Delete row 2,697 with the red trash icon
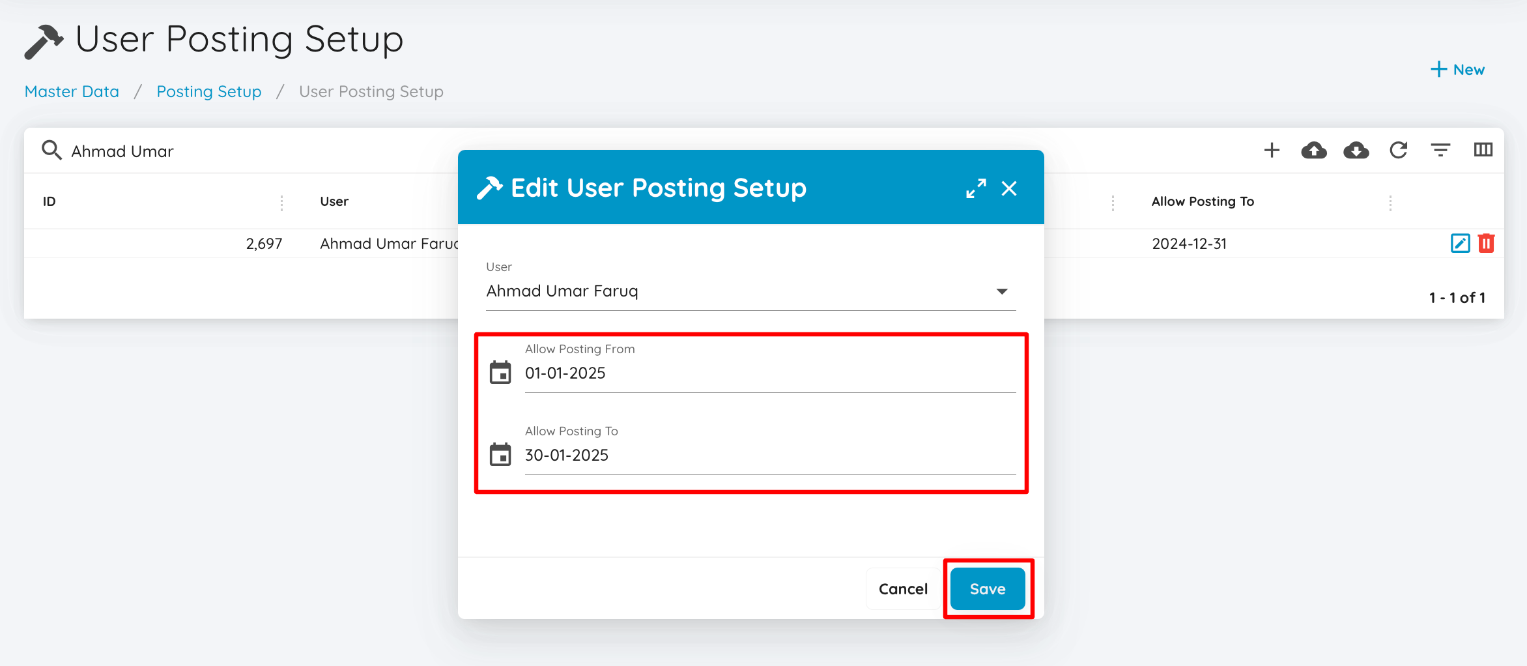1527x666 pixels. click(1486, 243)
